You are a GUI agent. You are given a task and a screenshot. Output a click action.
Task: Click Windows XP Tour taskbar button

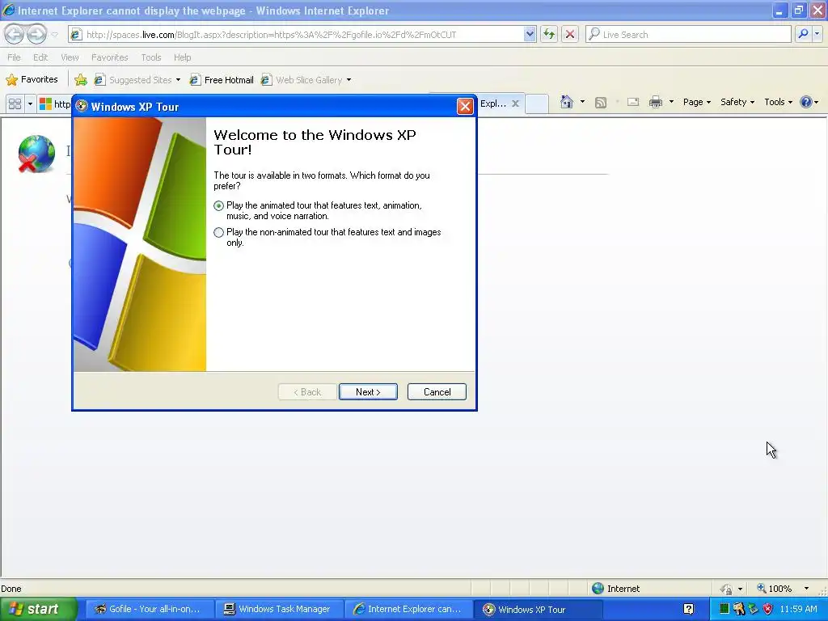(538, 609)
